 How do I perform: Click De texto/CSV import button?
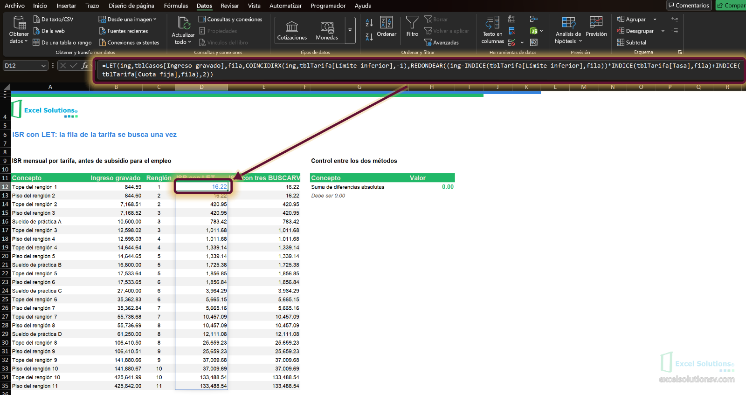click(x=53, y=19)
